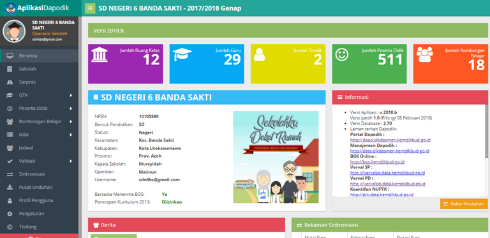Expand the GTK submenu arrow

click(71, 95)
